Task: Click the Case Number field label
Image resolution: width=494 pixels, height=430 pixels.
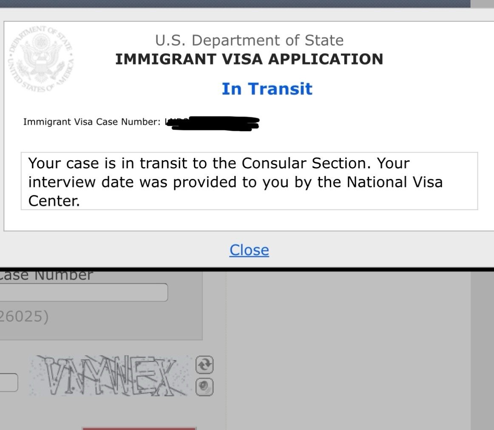Action: 46,275
